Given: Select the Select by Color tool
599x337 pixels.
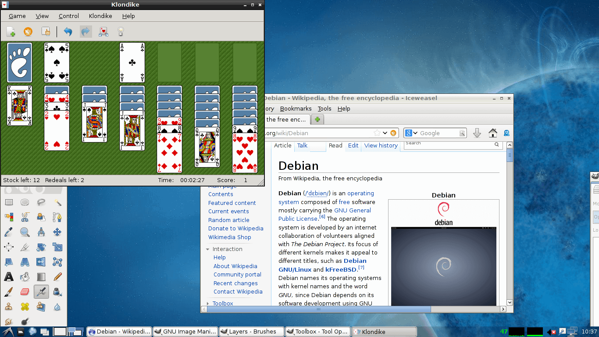Looking at the screenshot, I should point(9,217).
